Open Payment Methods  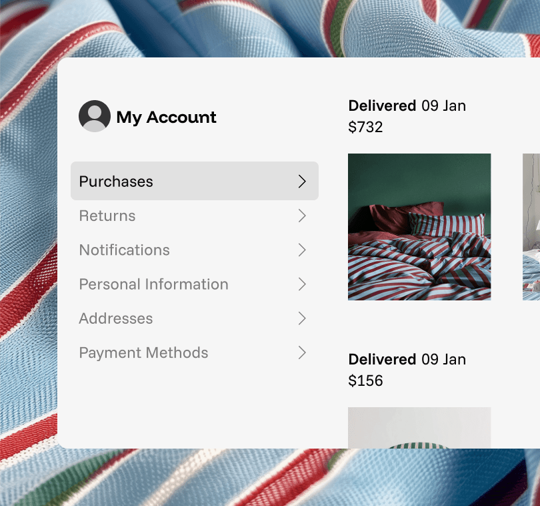tap(144, 353)
